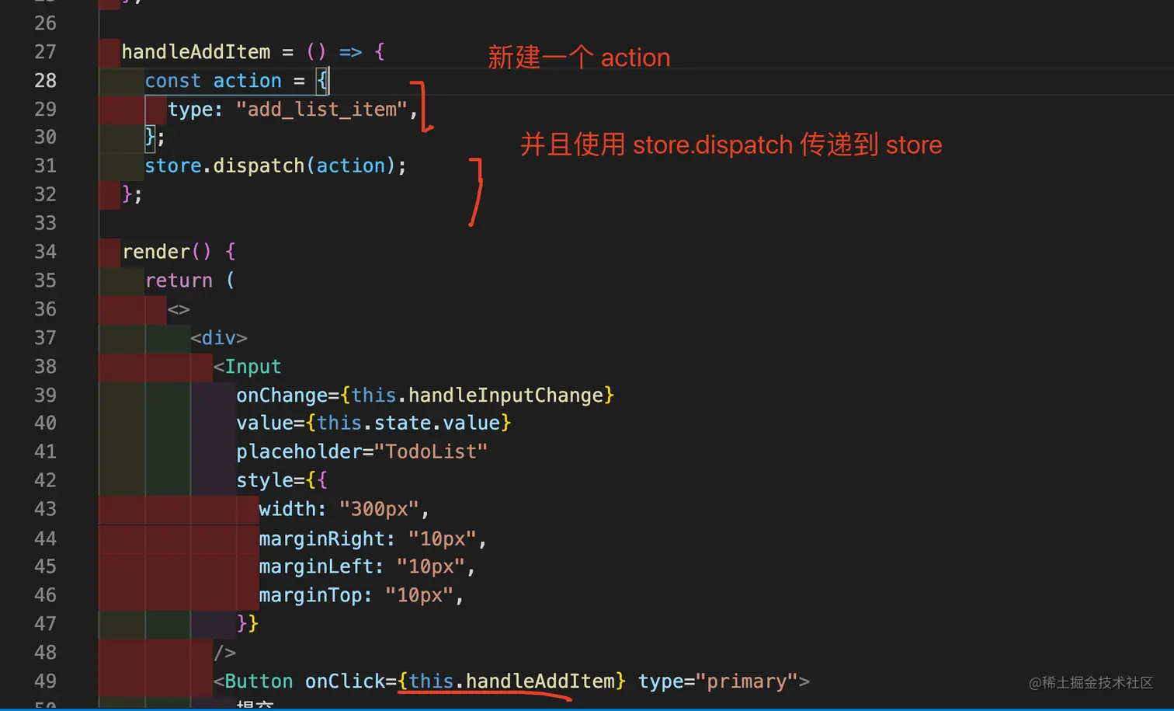This screenshot has width=1174, height=711.
Task: Click the <div> tag on line 37
Action: click(219, 338)
